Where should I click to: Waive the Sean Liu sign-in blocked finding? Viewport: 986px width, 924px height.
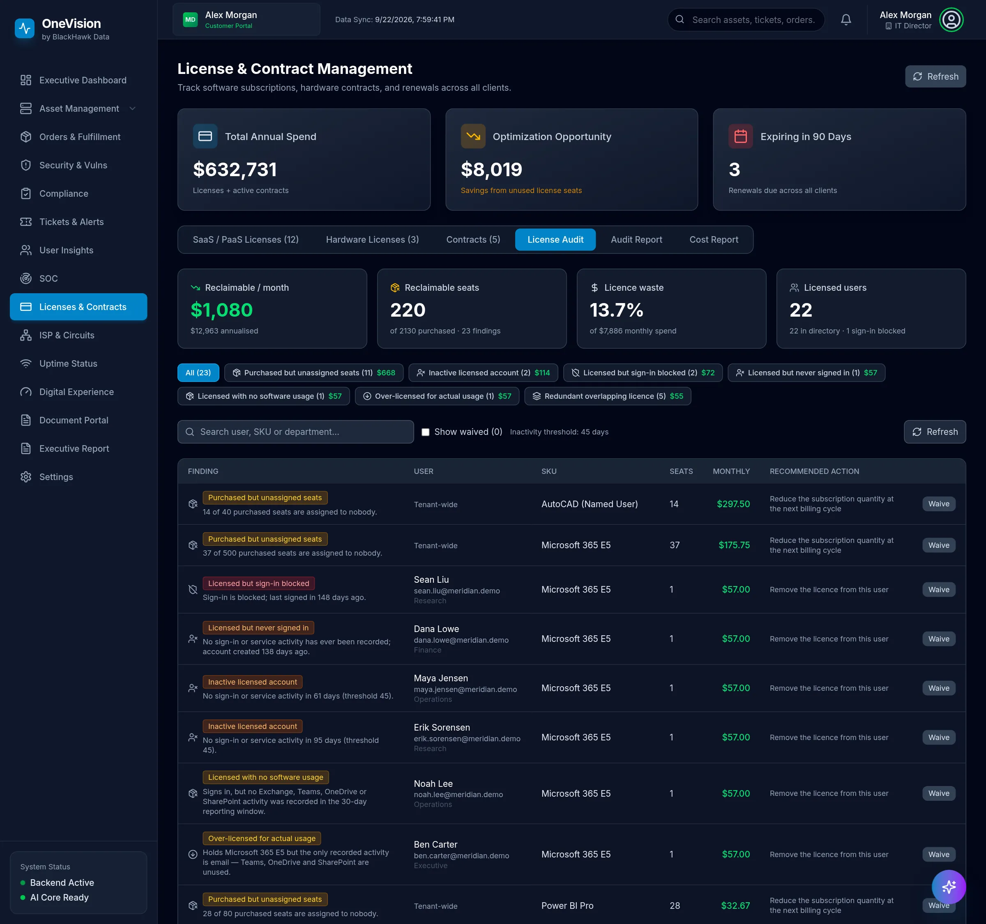click(939, 590)
